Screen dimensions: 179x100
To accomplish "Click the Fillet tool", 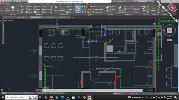I will 44,9.
